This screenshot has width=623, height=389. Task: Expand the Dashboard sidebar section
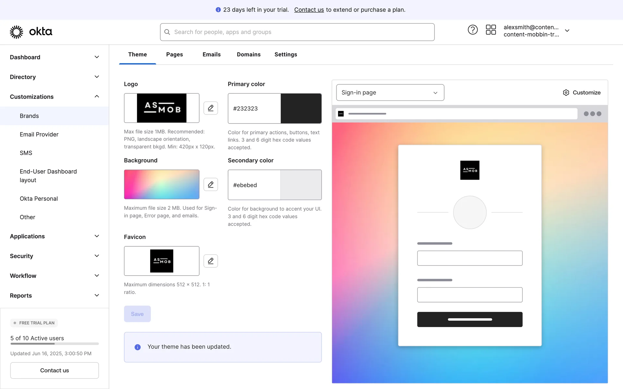(96, 57)
